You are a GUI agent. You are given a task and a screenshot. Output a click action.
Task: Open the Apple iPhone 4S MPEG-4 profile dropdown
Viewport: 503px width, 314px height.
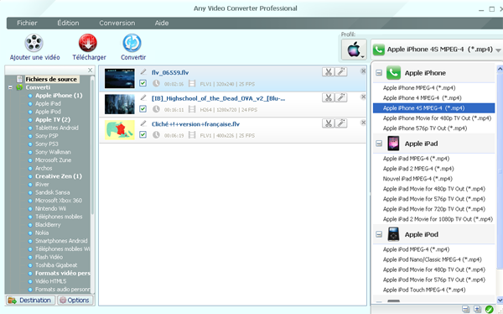[437, 50]
